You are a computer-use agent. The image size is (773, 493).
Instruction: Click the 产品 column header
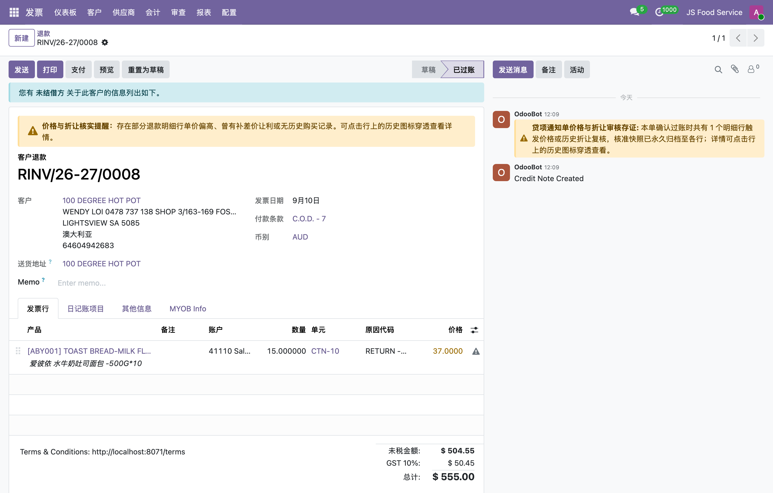click(x=34, y=330)
